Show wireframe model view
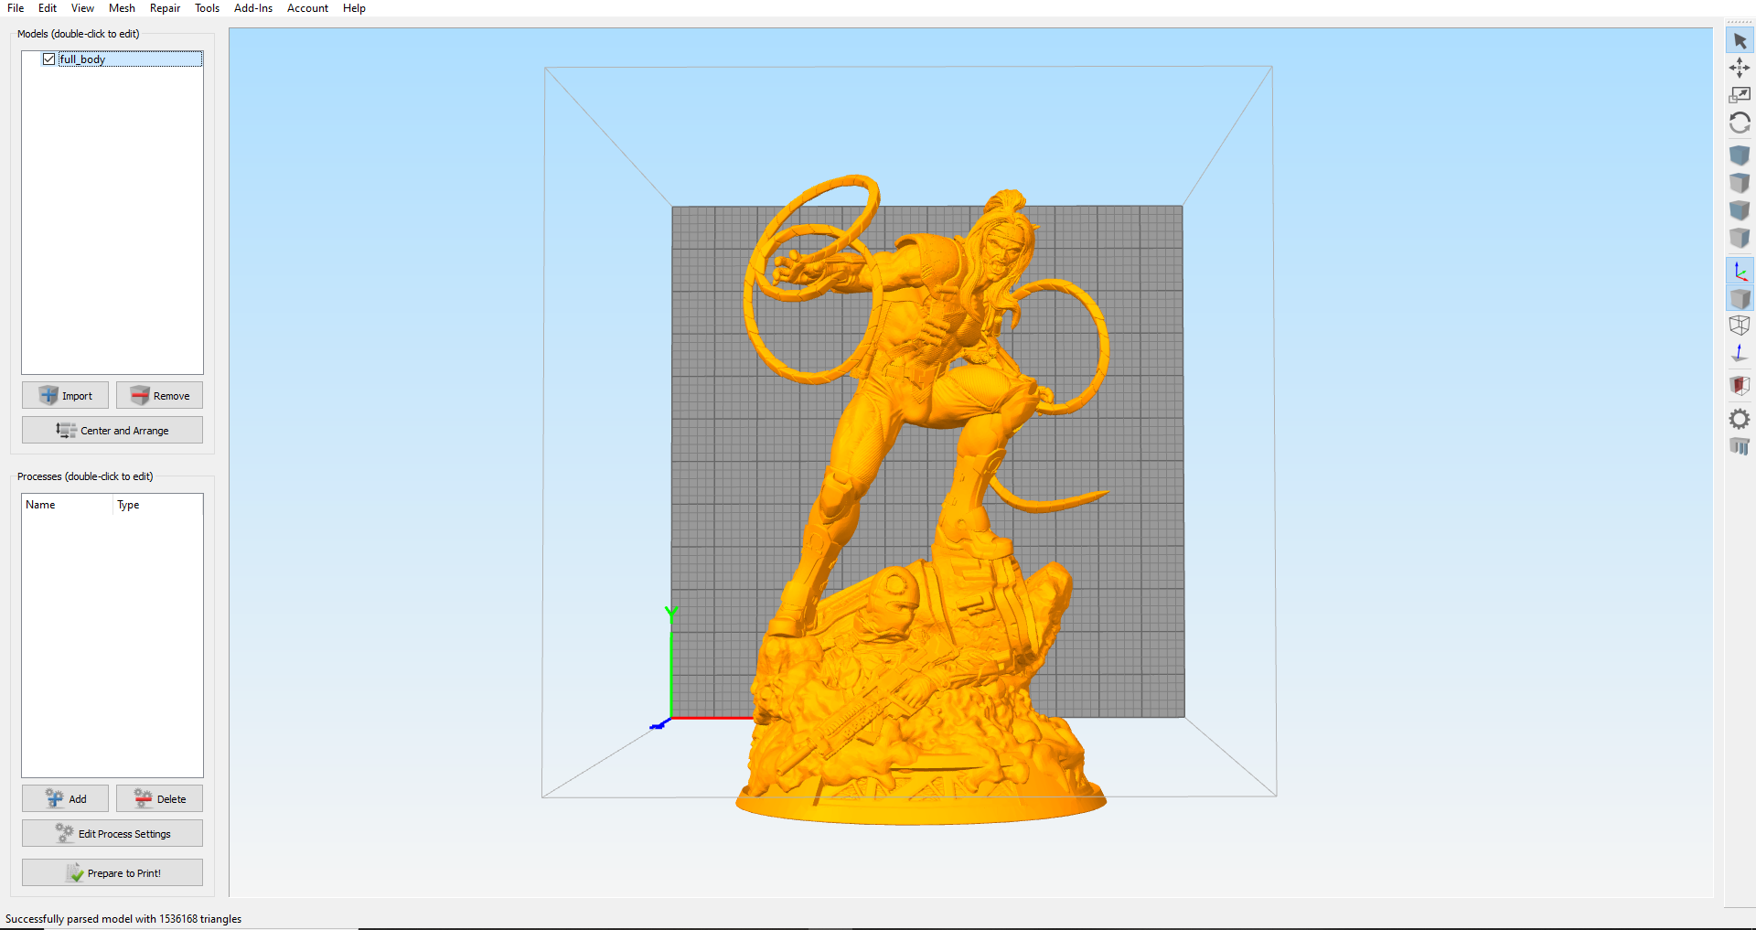Viewport: 1756px width, 930px height. coord(1740,326)
